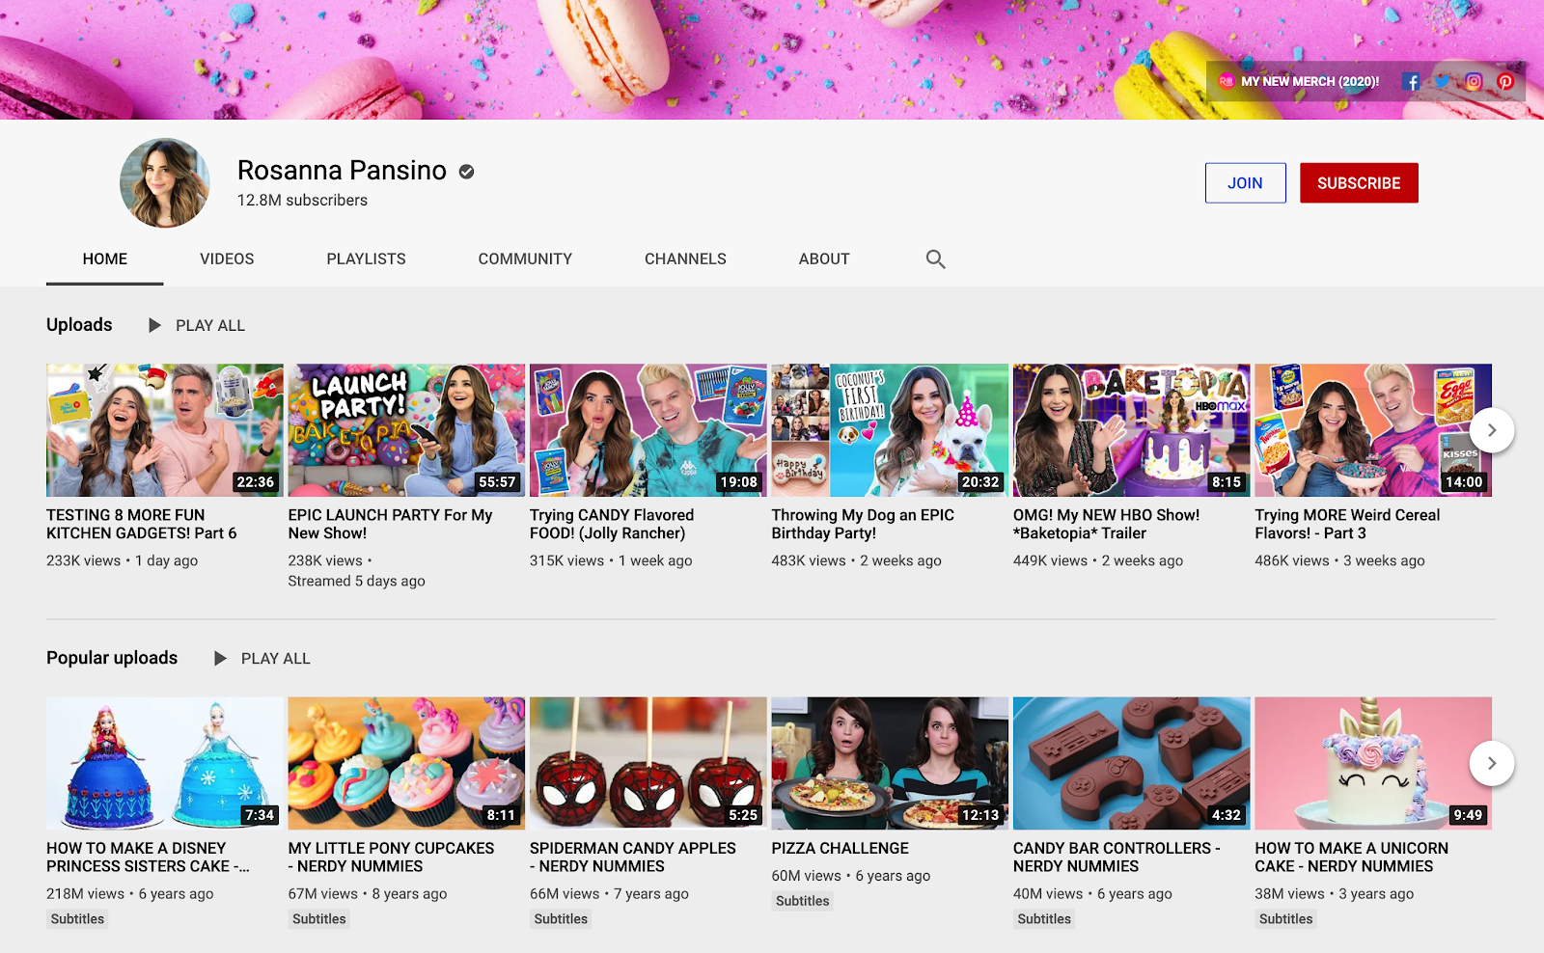Click '60M views • 6 years ago' text
1544x953 pixels.
[851, 876]
